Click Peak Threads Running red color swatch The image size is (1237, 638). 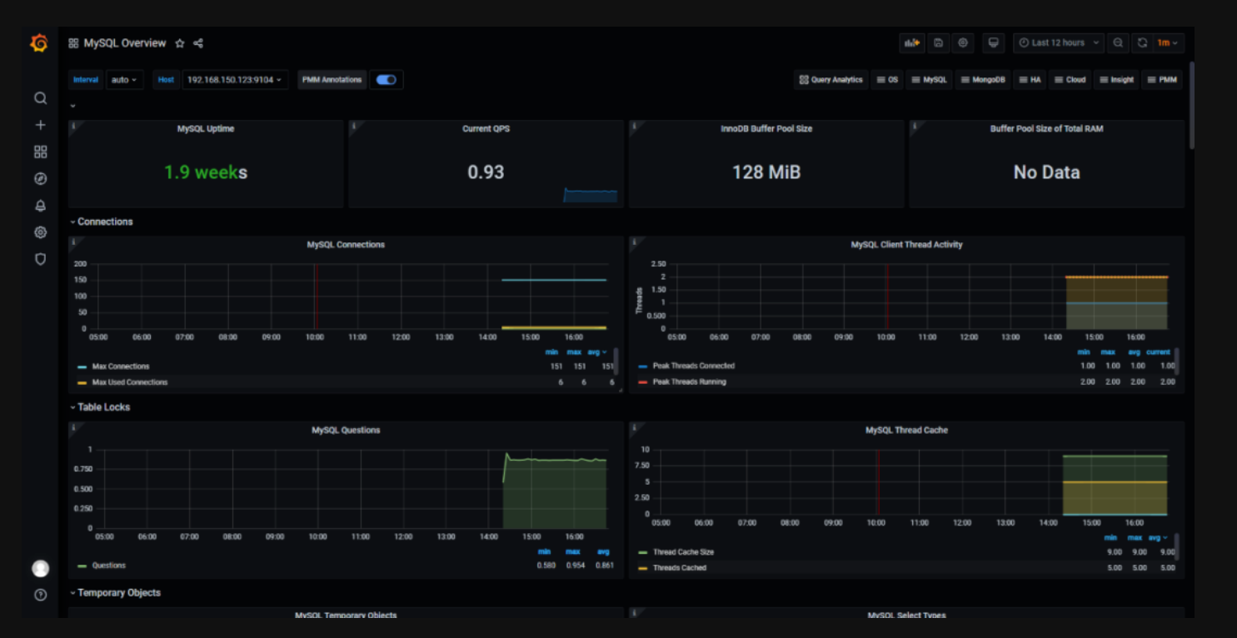pos(642,381)
